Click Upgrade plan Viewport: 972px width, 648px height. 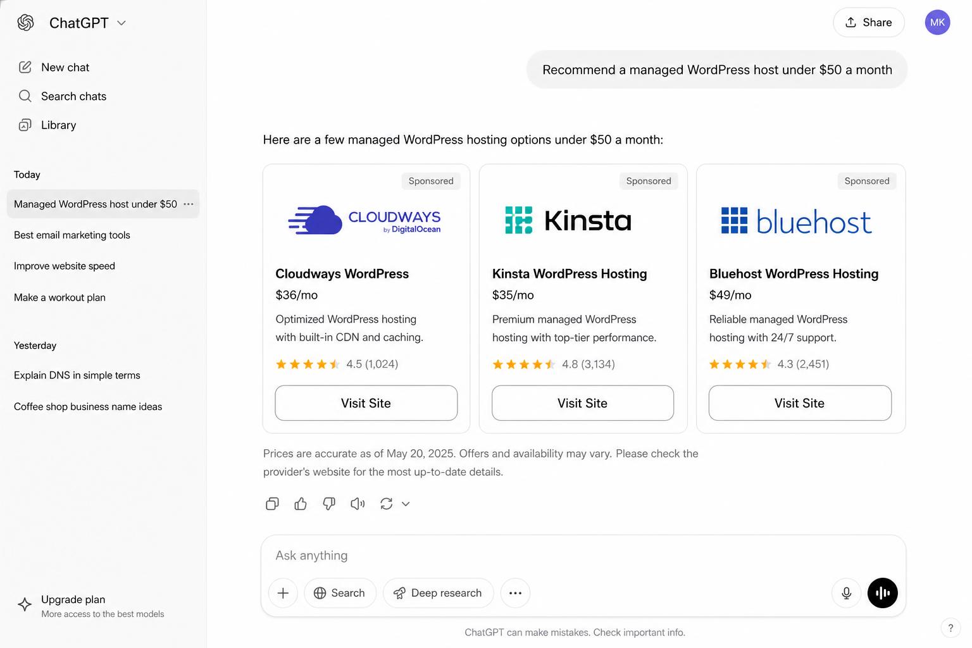(x=90, y=606)
